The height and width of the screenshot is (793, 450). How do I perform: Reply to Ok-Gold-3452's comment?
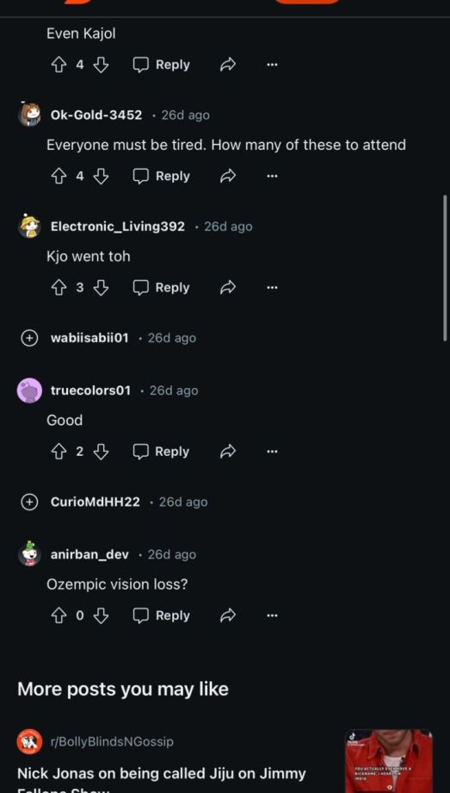click(x=161, y=176)
